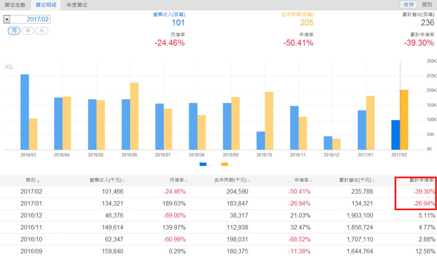
Task: Sort by 年增率 column sort arrow
Action: coord(311,181)
